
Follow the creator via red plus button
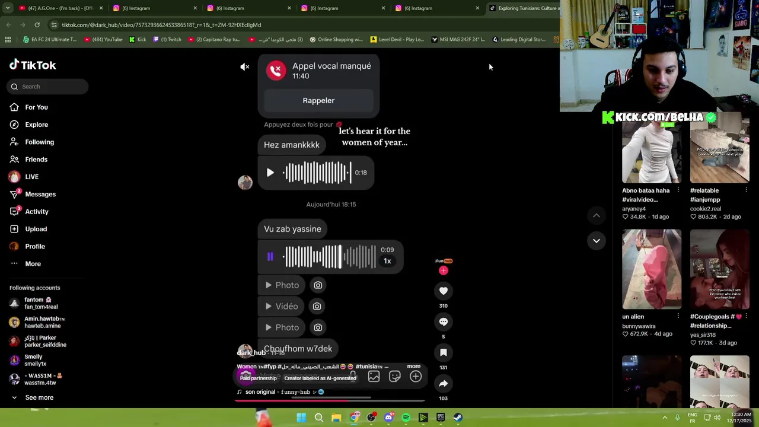point(443,270)
